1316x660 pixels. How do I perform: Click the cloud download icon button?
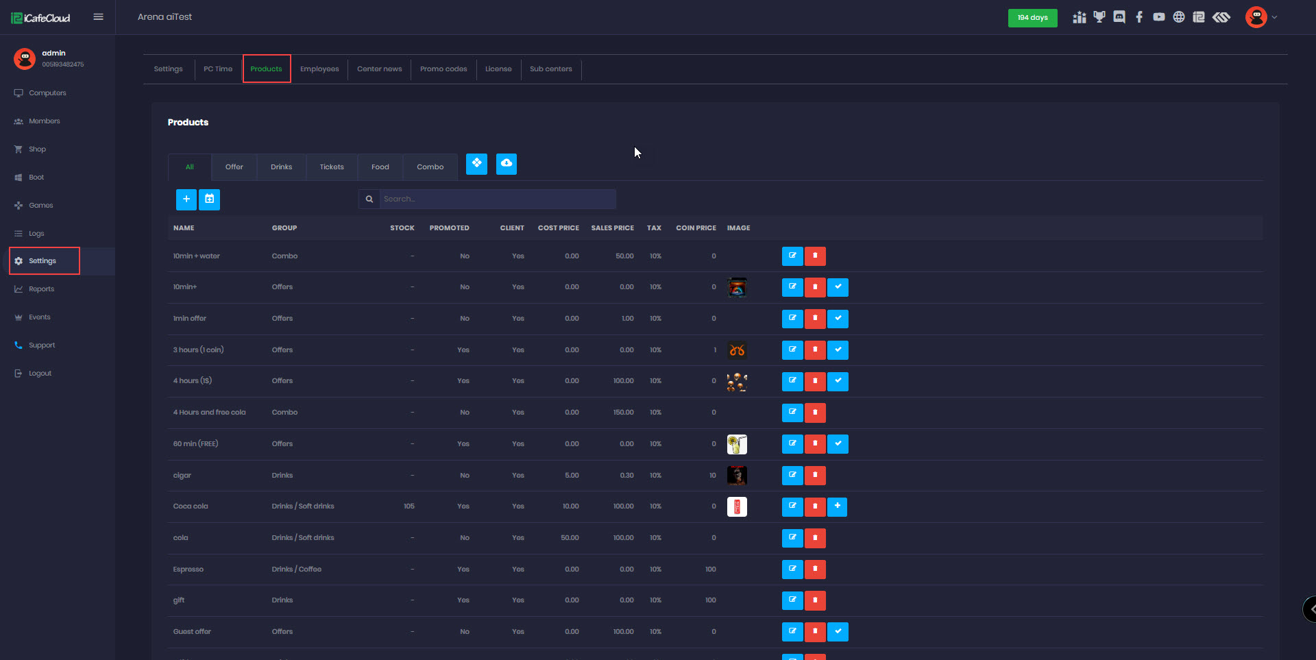pos(506,164)
